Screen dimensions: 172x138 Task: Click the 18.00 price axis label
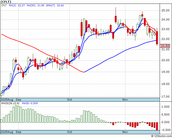pyautogui.click(x=165, y=84)
